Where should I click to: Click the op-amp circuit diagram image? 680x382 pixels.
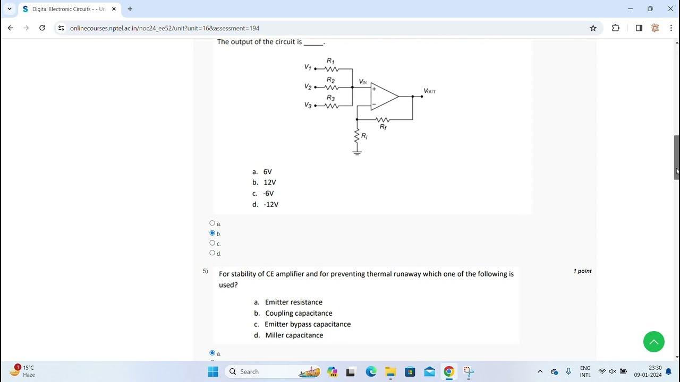coord(370,106)
